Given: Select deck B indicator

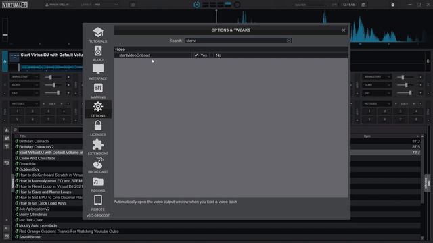Looking at the screenshot, I should click(428, 61).
